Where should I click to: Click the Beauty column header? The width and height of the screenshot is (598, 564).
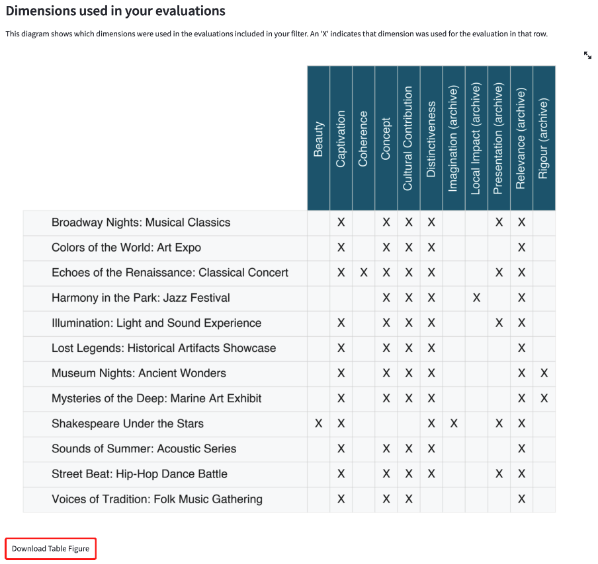point(318,139)
